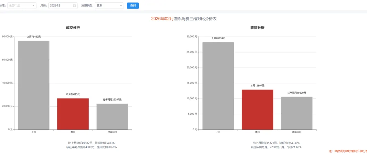Image resolution: width=367 pixels, height=155 pixels.
Task: Click the chevron arrow in 消费类型 selector
Action: 121,6
